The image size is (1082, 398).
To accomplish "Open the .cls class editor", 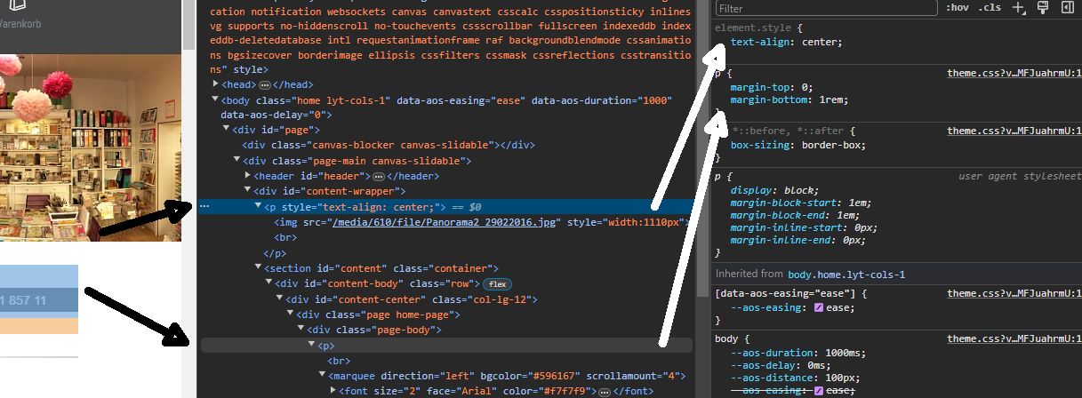I will (x=990, y=7).
